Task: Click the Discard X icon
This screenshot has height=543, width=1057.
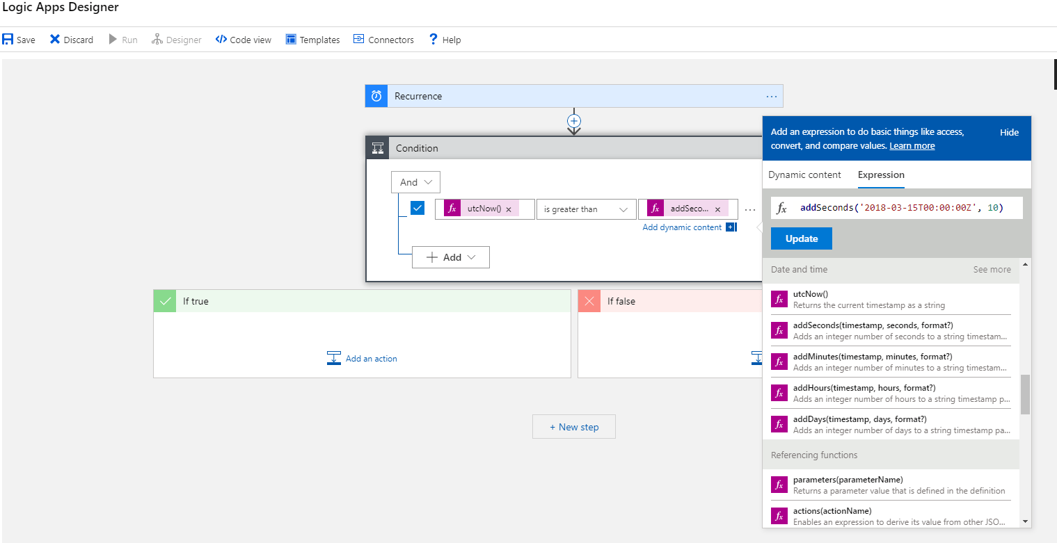Action: coord(55,40)
